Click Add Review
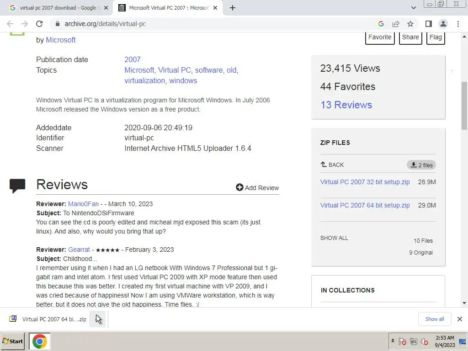468x351 pixels. [257, 188]
